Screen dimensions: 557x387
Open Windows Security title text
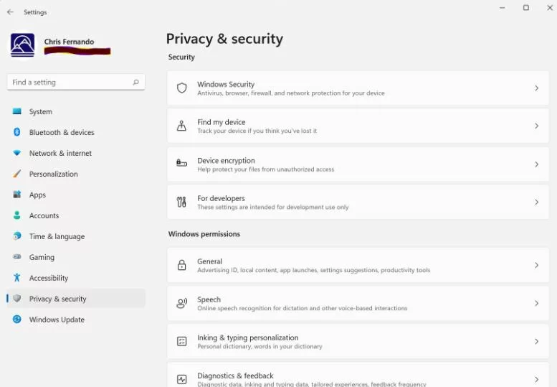coord(226,84)
